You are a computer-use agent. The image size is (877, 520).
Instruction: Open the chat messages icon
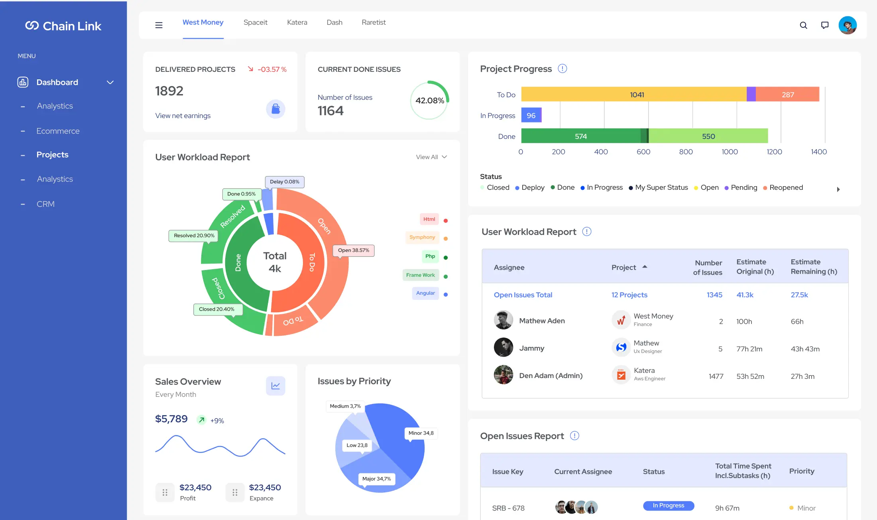[x=825, y=25]
